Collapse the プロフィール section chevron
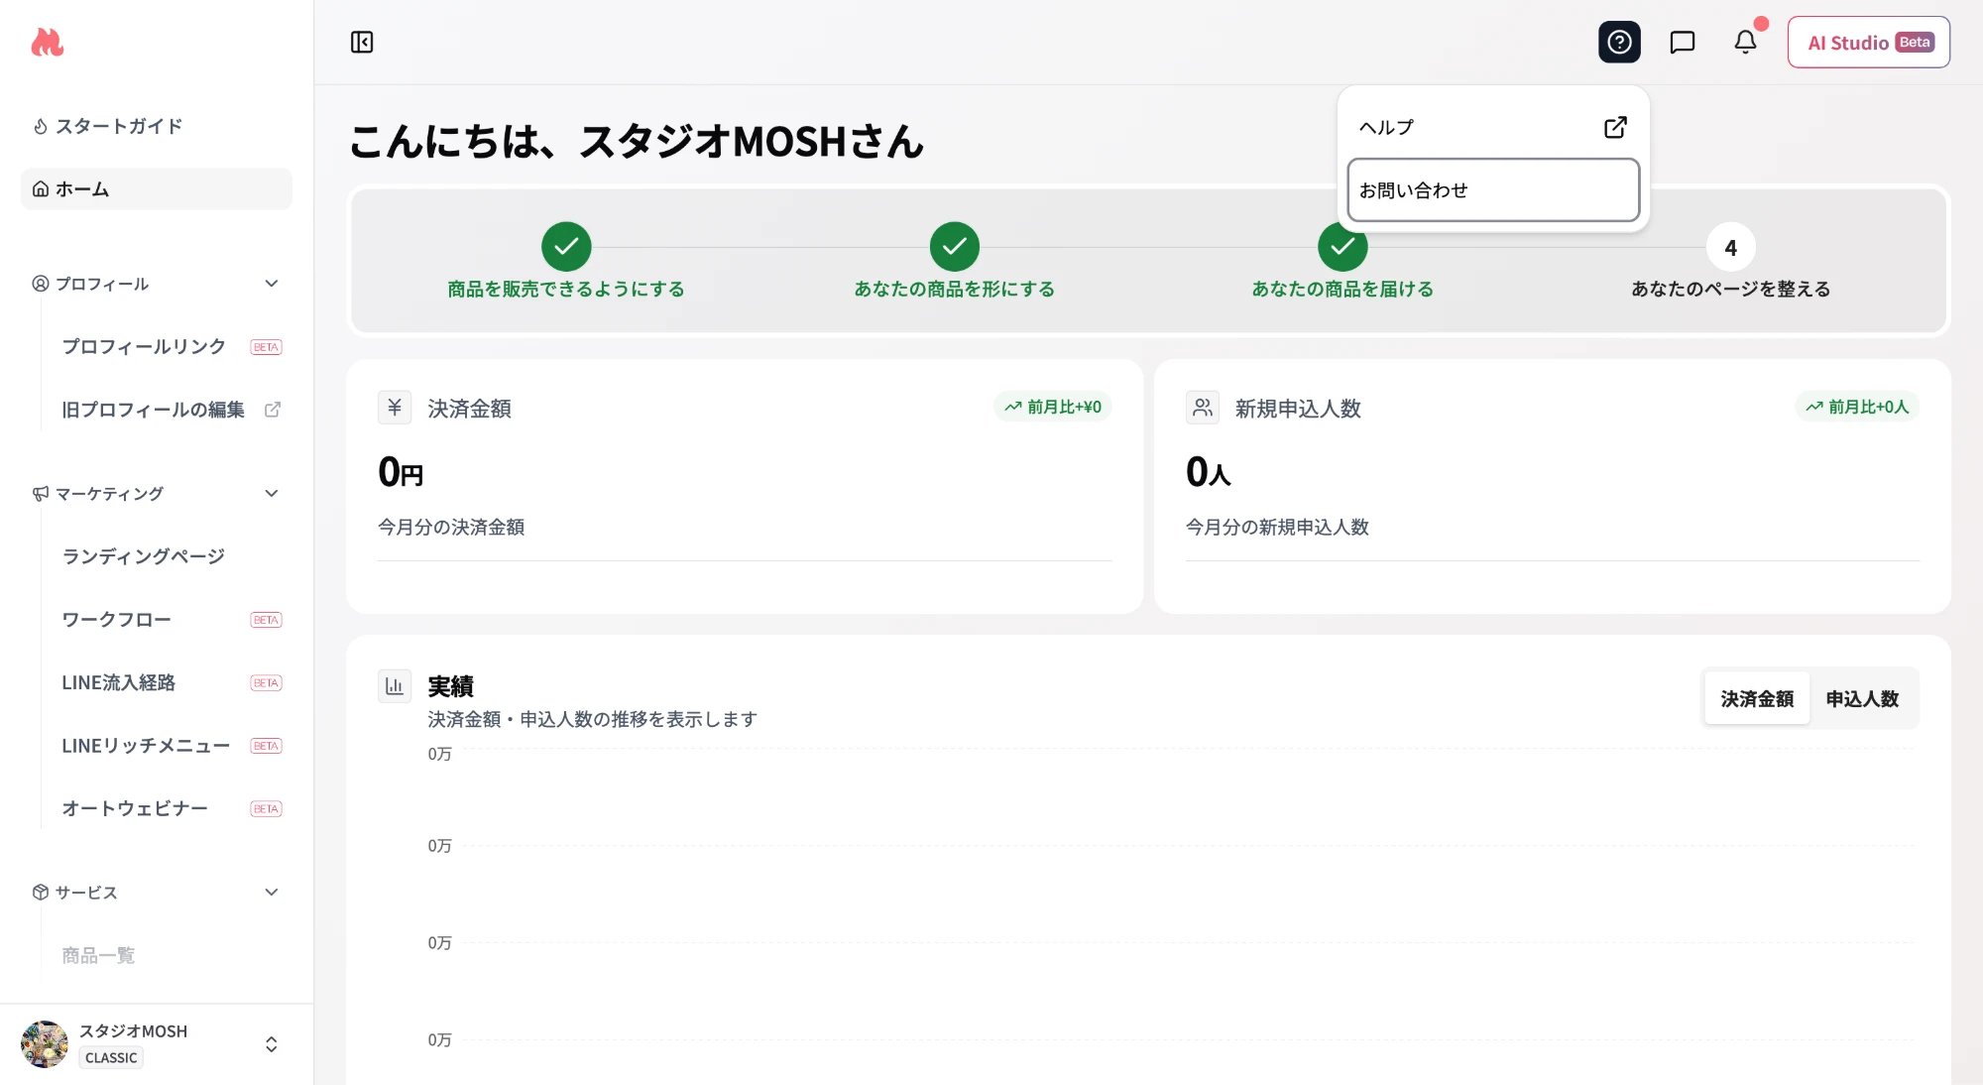Screen dimensions: 1983x1085 coord(272,284)
